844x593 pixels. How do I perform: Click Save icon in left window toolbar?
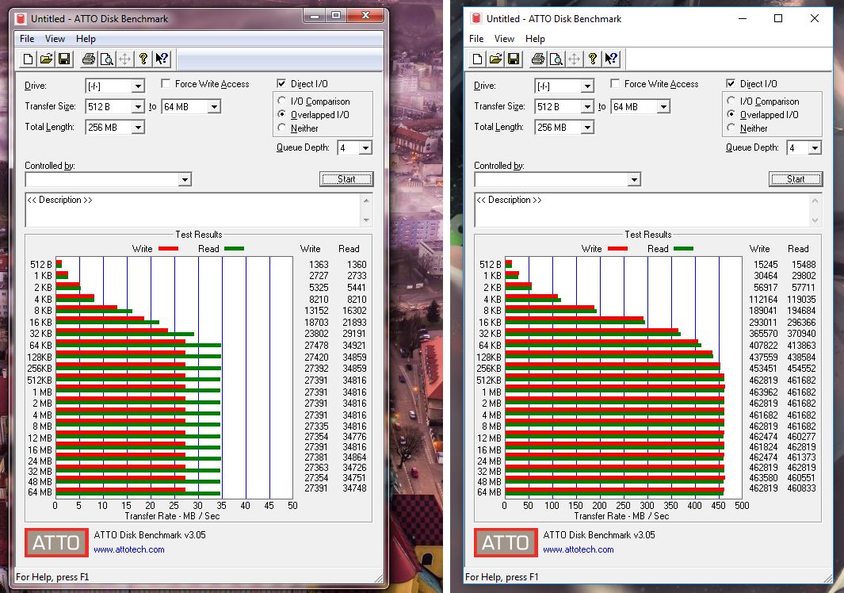(x=65, y=59)
